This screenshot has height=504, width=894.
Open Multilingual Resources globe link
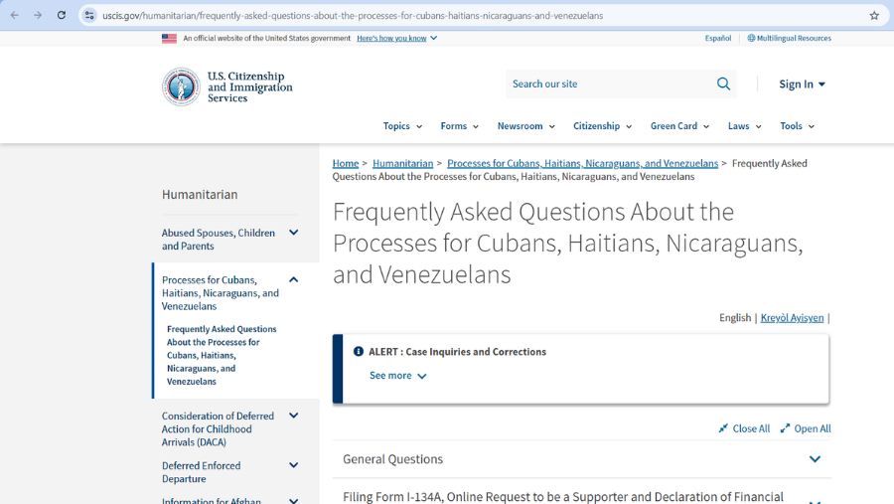tap(789, 38)
